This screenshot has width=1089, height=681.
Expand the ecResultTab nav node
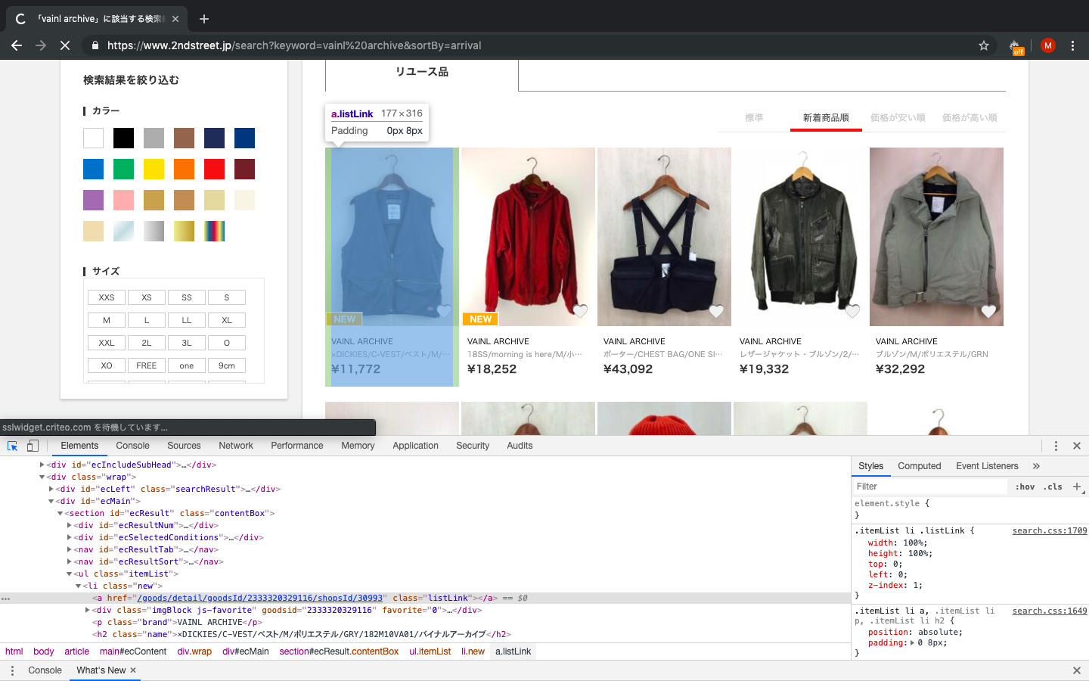(70, 549)
